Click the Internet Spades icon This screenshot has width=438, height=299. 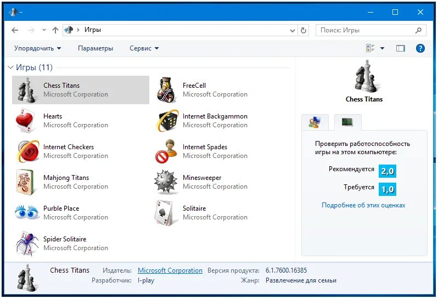pos(166,151)
